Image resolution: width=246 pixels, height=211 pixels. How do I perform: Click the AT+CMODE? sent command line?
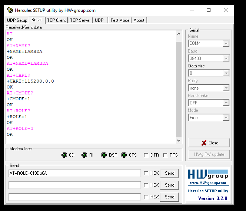(20, 93)
